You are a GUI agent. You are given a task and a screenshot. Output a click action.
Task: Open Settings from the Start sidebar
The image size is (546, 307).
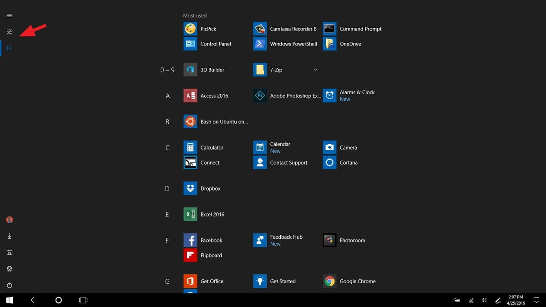[x=9, y=269]
